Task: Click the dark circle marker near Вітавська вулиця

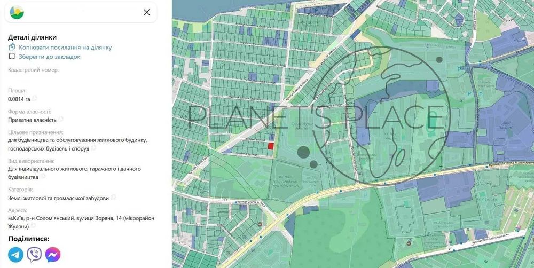Action: point(439,60)
